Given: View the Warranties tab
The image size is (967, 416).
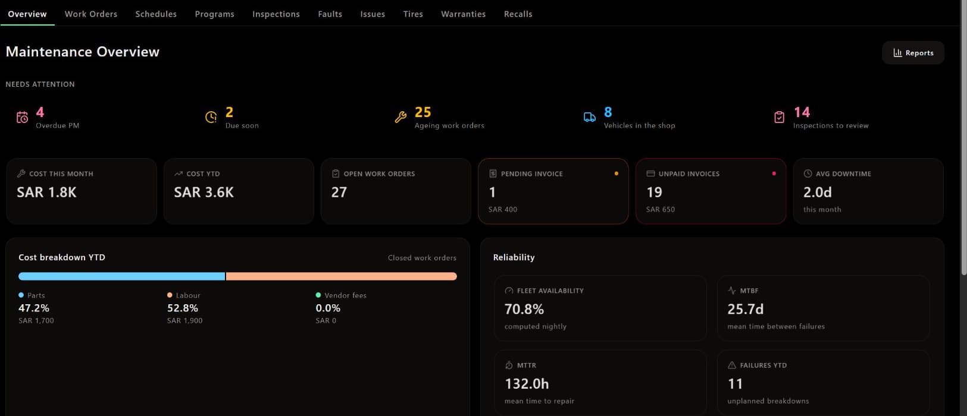Looking at the screenshot, I should [464, 14].
